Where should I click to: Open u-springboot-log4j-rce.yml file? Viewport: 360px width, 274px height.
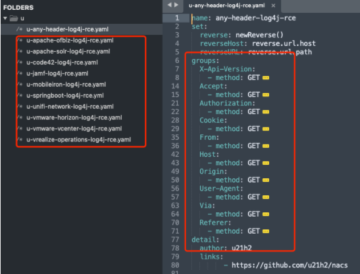tap(65, 95)
